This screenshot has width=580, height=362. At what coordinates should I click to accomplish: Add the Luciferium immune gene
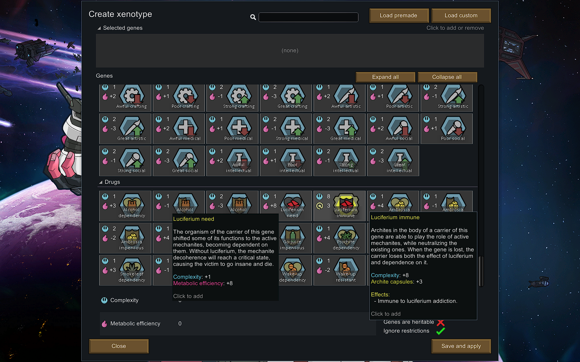point(340,206)
